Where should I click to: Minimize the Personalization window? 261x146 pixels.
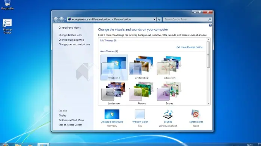click(194, 12)
